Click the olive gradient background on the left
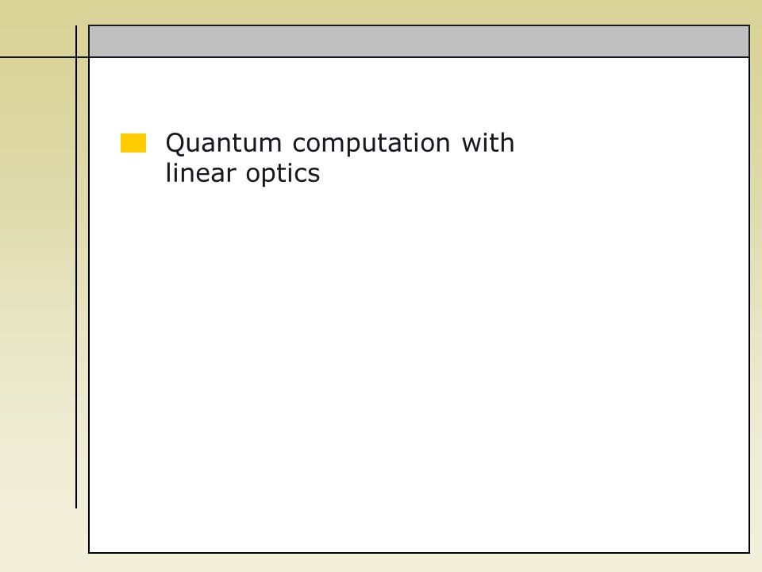 pyautogui.click(x=37, y=292)
